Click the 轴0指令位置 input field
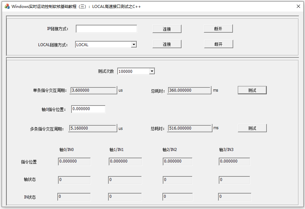 point(88,109)
